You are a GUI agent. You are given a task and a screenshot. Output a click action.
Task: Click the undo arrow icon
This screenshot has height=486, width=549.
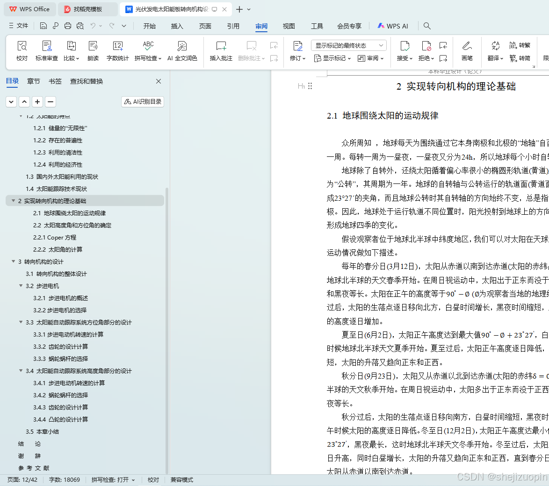tap(93, 26)
